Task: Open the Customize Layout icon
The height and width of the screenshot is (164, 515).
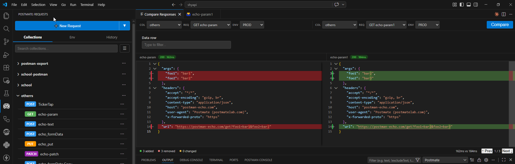Action: point(455,5)
